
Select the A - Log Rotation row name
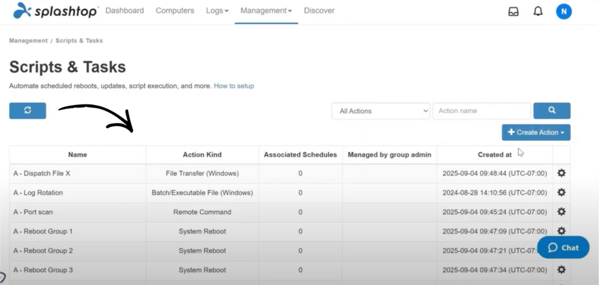point(38,193)
